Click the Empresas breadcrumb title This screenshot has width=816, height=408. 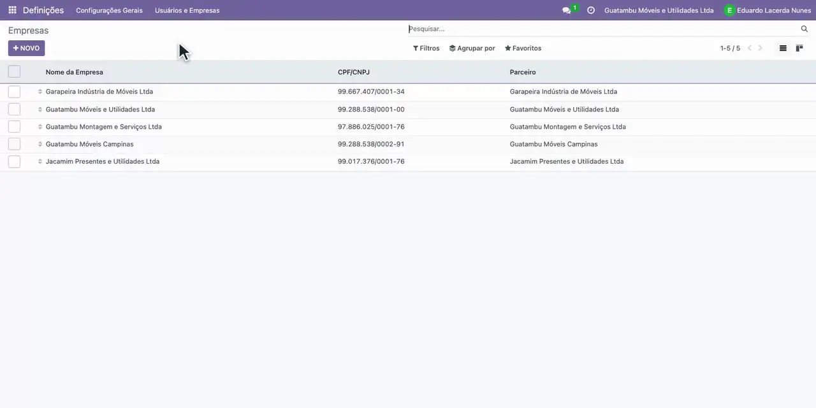pos(28,31)
